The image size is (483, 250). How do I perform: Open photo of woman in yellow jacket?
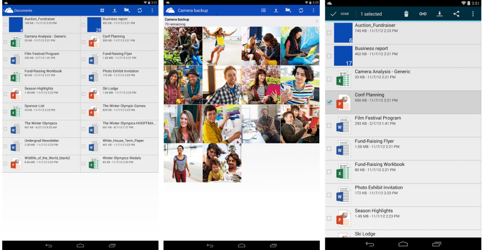[222, 124]
